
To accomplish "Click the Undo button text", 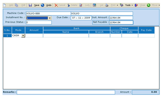I will coord(49,5).
